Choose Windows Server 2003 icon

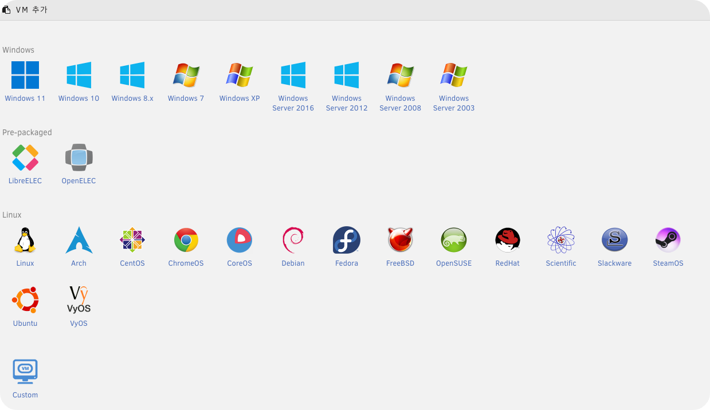click(x=454, y=75)
